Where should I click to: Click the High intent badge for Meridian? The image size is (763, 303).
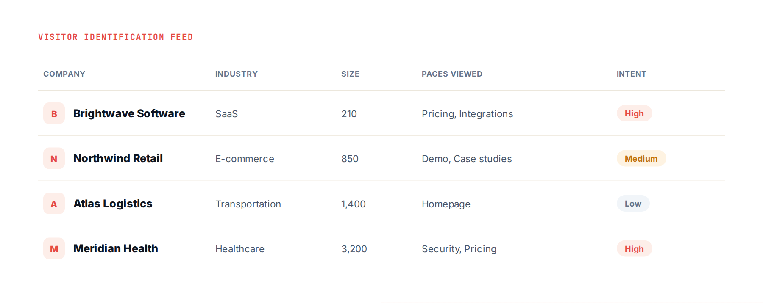tap(634, 249)
